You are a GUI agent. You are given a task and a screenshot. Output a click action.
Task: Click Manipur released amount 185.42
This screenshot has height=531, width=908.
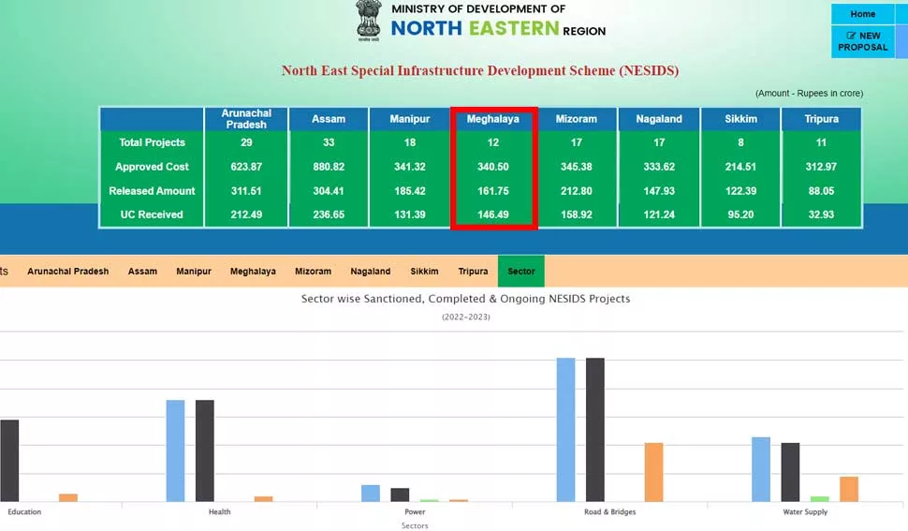tap(409, 190)
